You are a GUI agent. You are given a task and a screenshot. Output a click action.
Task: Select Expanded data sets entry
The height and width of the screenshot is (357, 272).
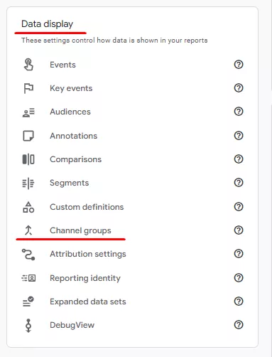88,302
